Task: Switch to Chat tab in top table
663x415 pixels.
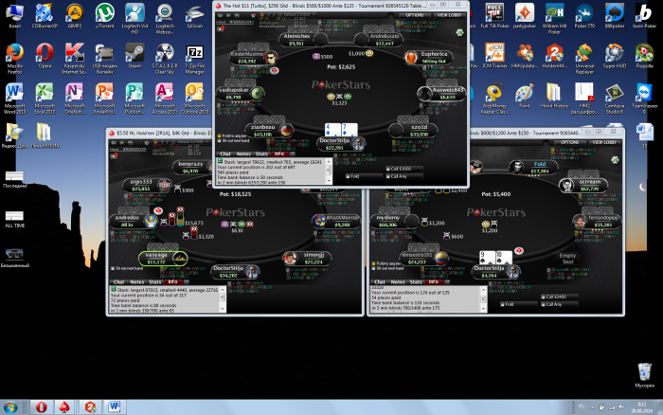Action: (x=225, y=154)
